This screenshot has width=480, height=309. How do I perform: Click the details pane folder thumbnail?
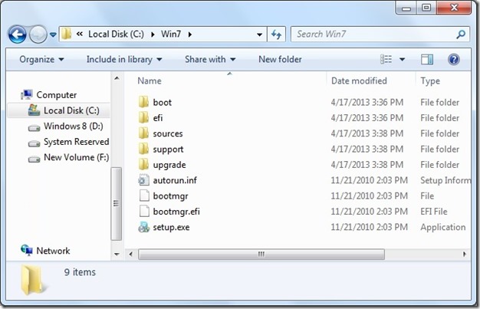click(32, 280)
